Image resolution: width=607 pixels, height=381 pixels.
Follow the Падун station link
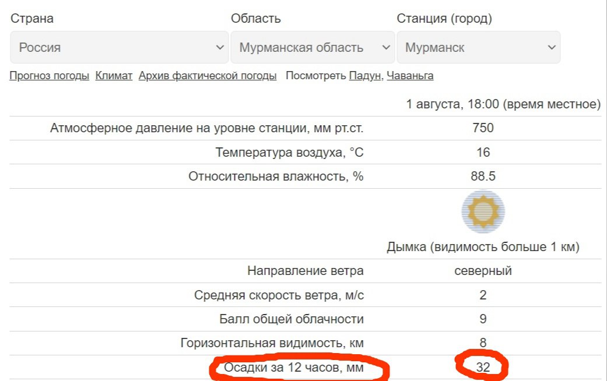coord(365,76)
